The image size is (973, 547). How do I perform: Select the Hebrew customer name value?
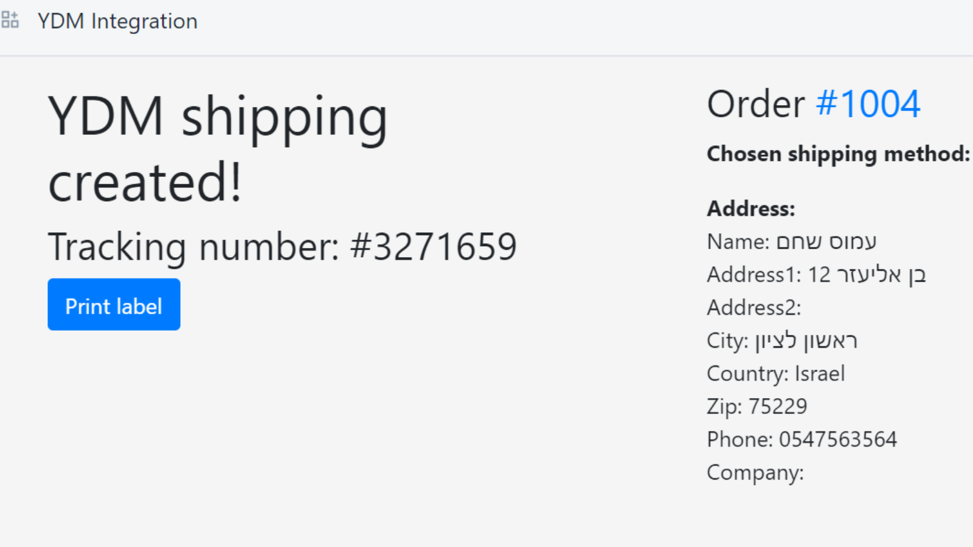tap(826, 242)
